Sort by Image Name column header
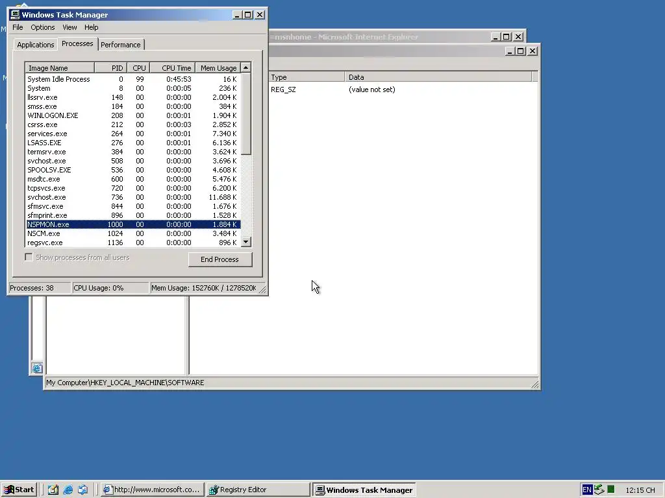 [59, 67]
